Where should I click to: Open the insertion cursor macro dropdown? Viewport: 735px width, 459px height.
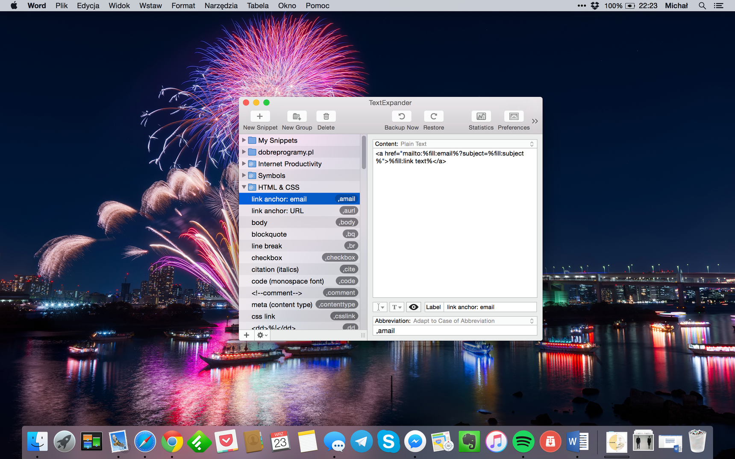pos(380,307)
